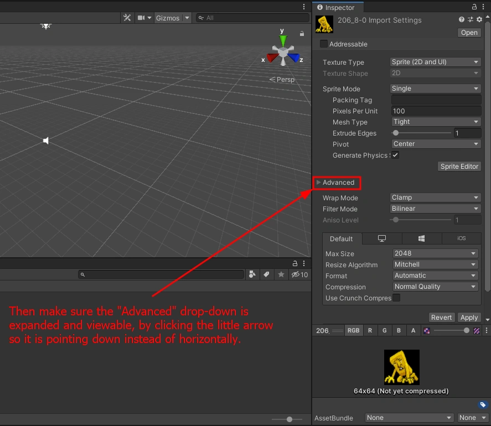Click the Inspector presets slider icon
The width and height of the screenshot is (491, 426).
click(x=471, y=20)
